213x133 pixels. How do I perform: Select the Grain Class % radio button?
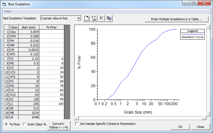pos(24,124)
